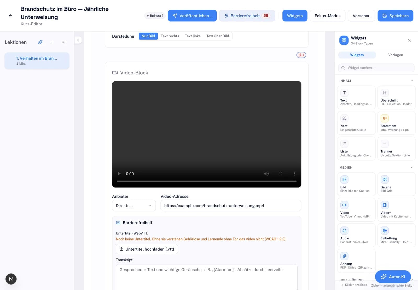Click the Widget suchen search field
Screen dimensions: 418x290
(376, 68)
